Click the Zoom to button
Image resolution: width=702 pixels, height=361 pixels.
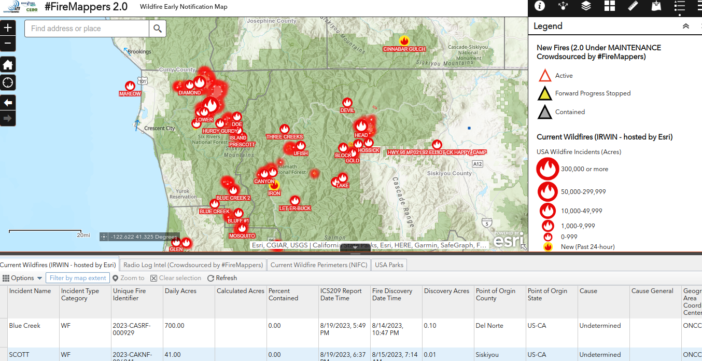[x=129, y=278]
